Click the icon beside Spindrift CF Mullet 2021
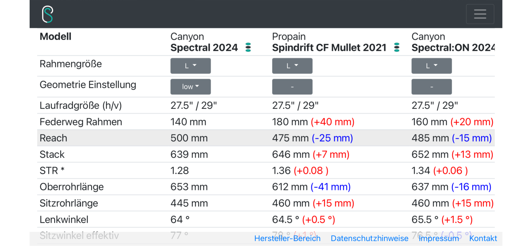Image resolution: width=532 pixels, height=246 pixels. (397, 48)
